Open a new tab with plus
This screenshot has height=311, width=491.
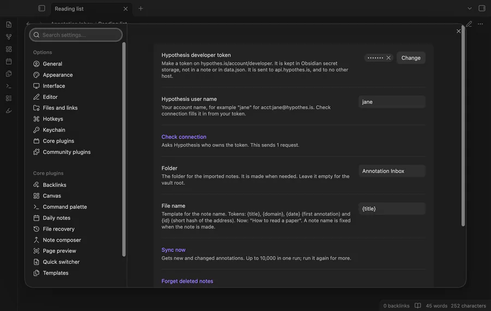[141, 8]
